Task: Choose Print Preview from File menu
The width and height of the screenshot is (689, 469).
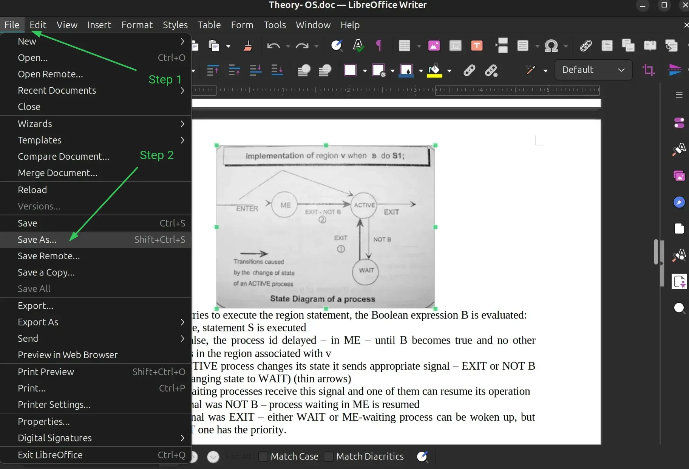Action: point(96,372)
